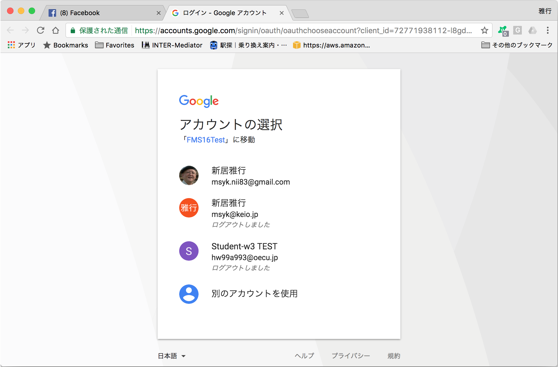Open the Favorites bookmark folder
This screenshot has height=367, width=558.
115,45
